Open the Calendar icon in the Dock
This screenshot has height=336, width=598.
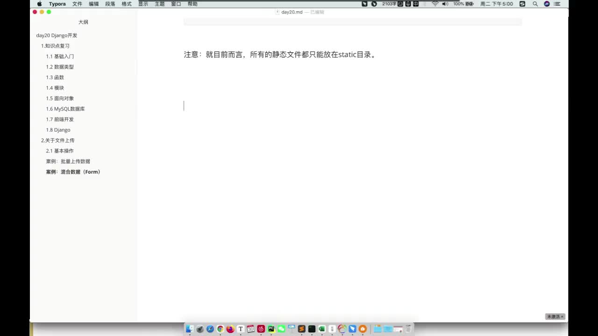click(x=251, y=329)
